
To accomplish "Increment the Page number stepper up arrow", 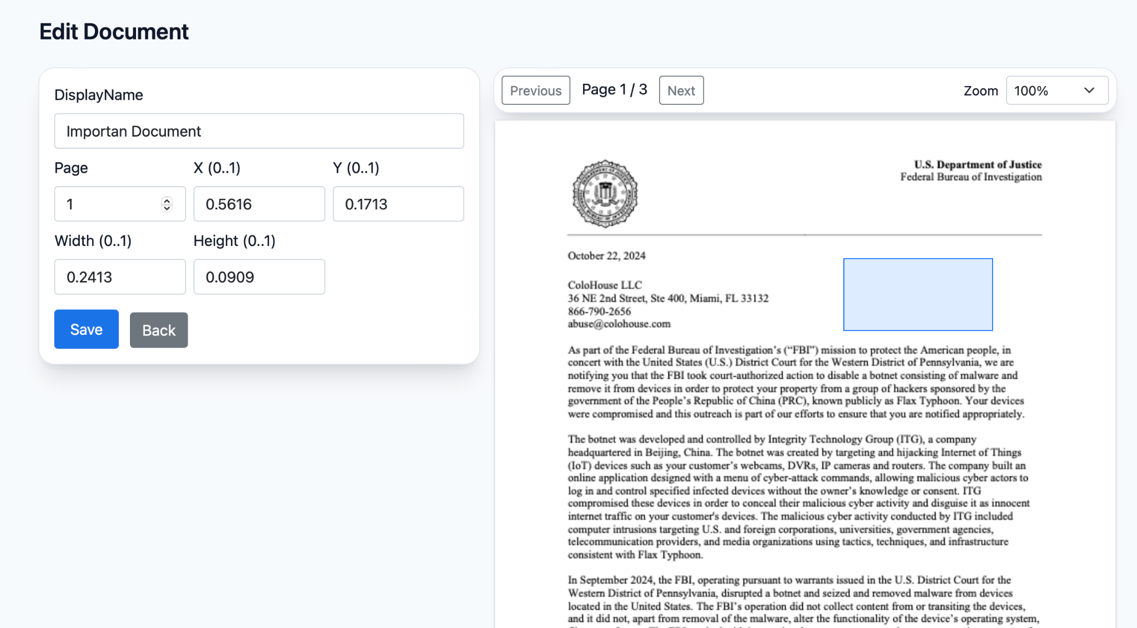I will [167, 200].
